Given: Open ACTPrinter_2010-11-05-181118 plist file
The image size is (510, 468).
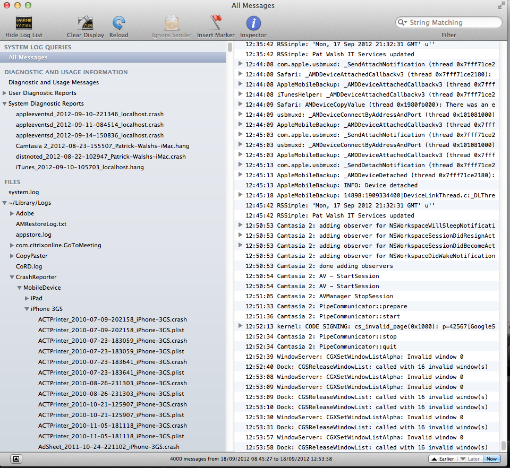Looking at the screenshot, I should [111, 436].
